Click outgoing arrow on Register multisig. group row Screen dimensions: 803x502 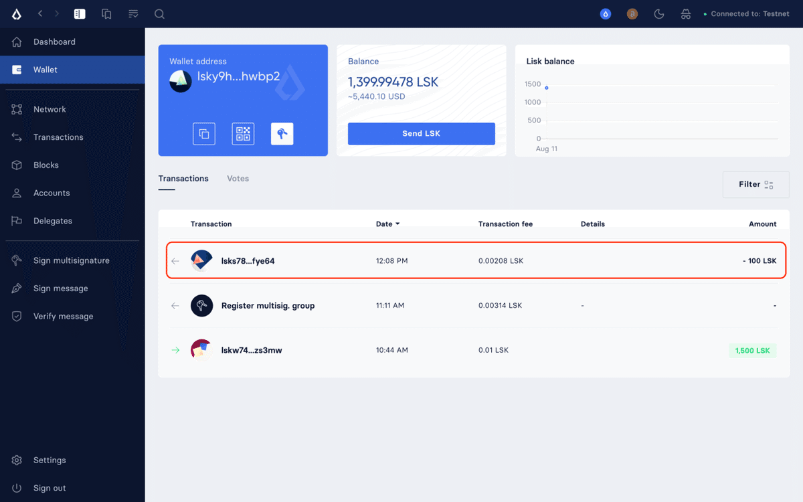(x=175, y=305)
